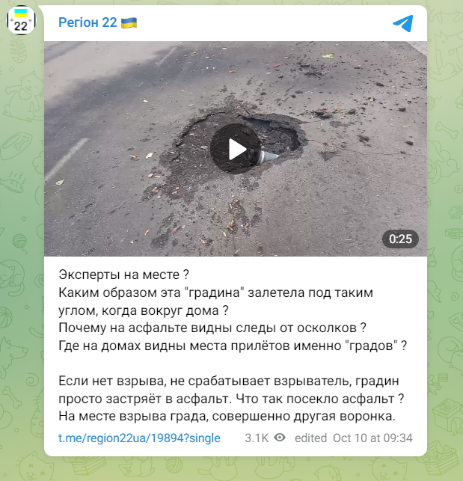Click the 'edited' label
The image size is (463, 481).
pos(310,438)
